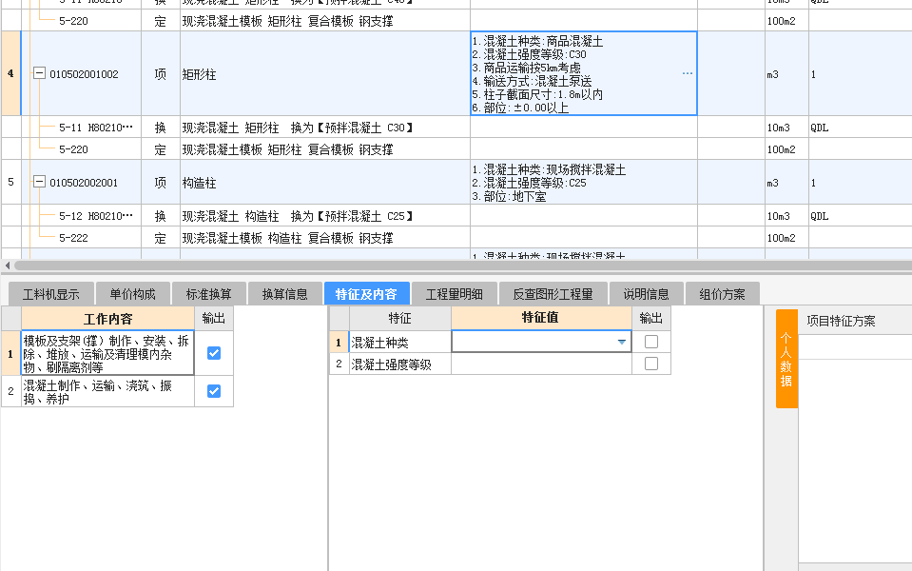Select the 矩形柱 item name cell
The image size is (912, 571).
pyautogui.click(x=325, y=73)
